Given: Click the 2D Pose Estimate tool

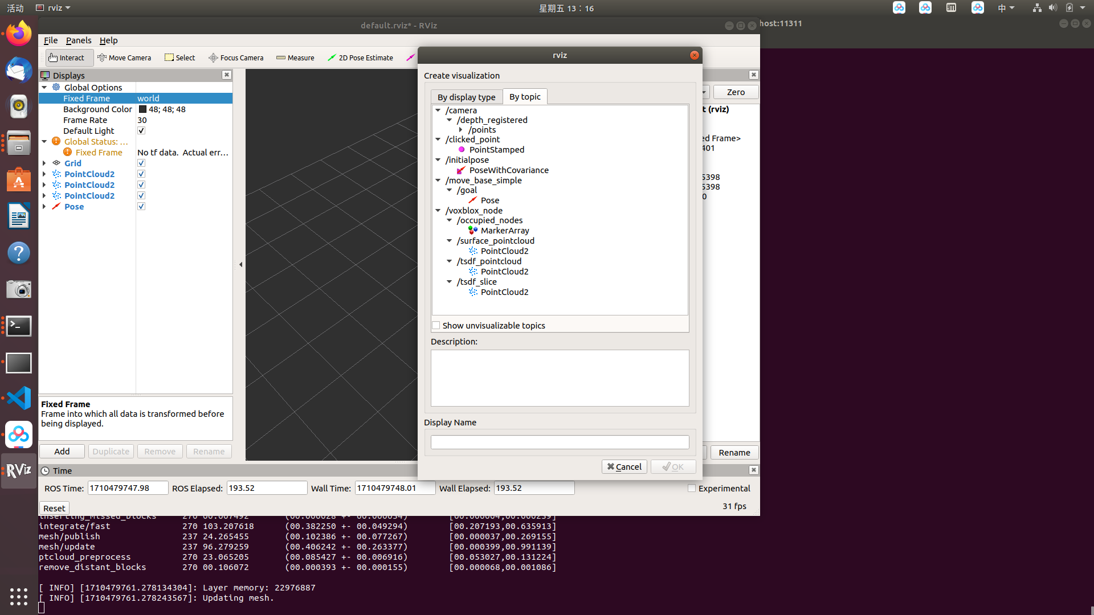Looking at the screenshot, I should pos(360,58).
